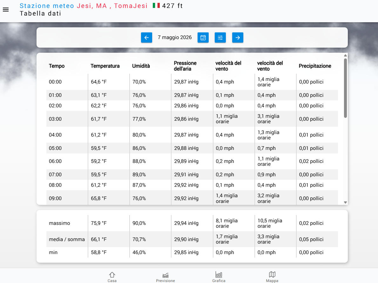Image resolution: width=378 pixels, height=283 pixels.
Task: Click the Italian flag icon
Action: point(156,5)
